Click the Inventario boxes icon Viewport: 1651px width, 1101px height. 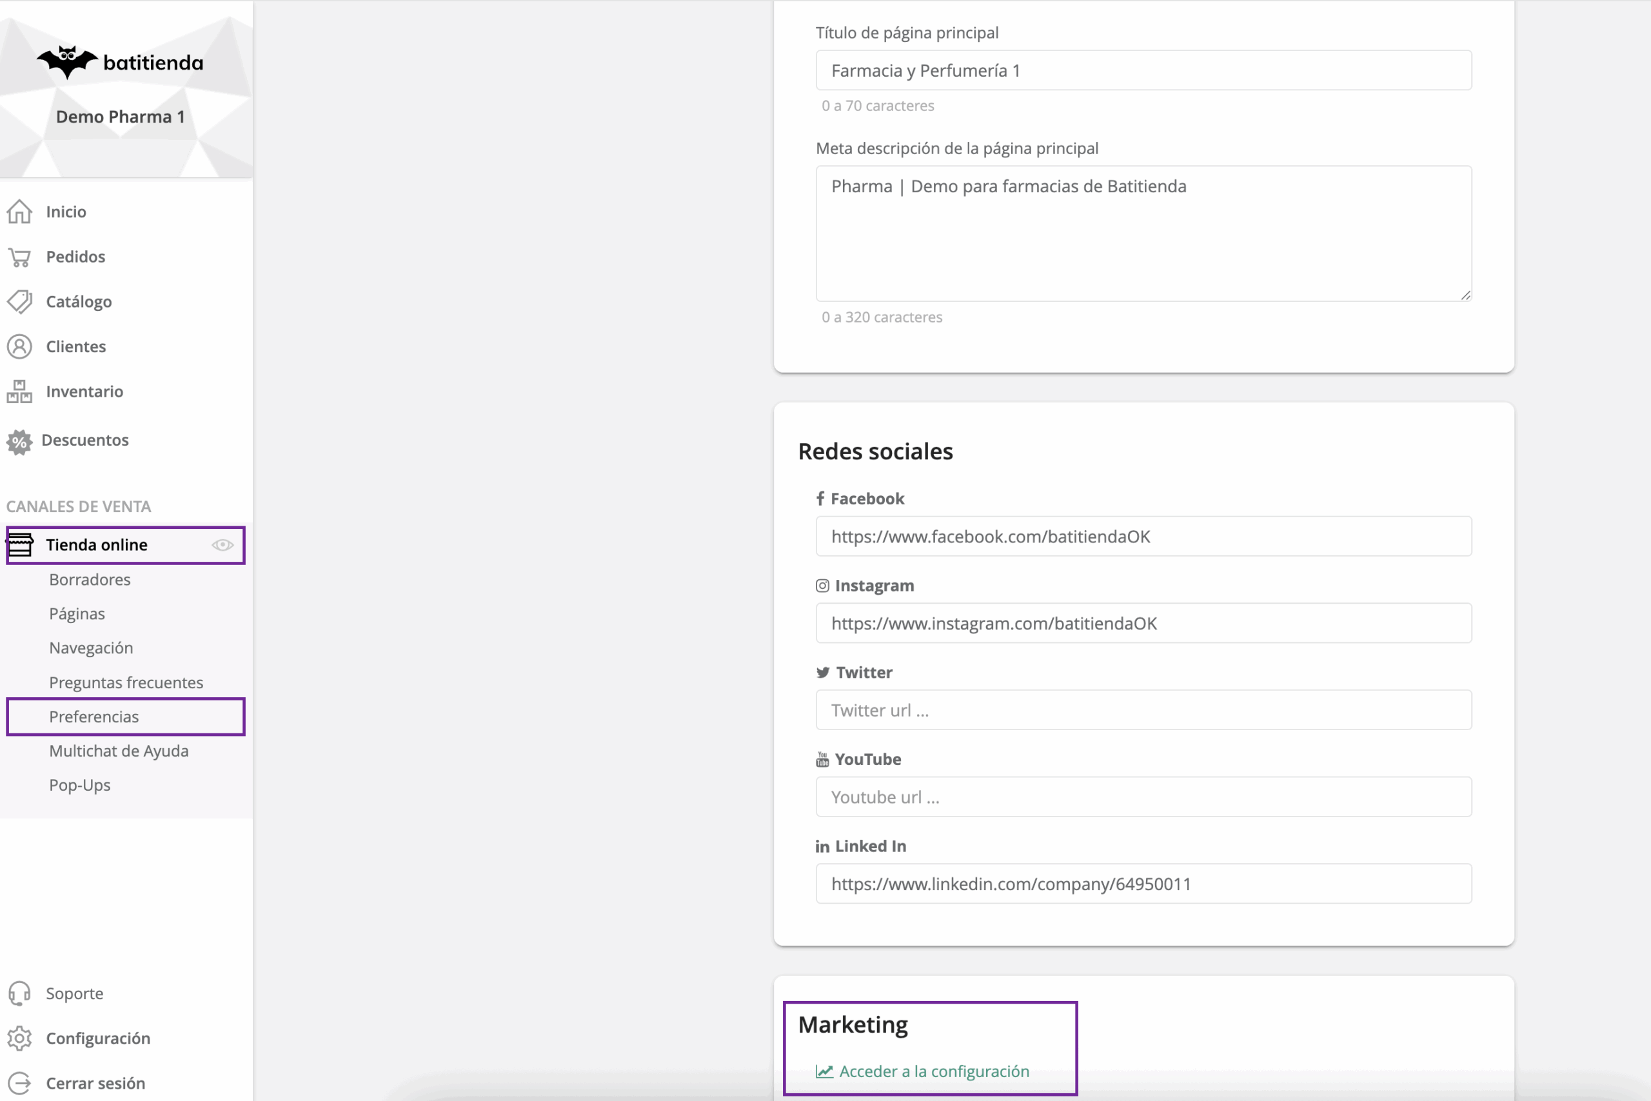click(19, 392)
